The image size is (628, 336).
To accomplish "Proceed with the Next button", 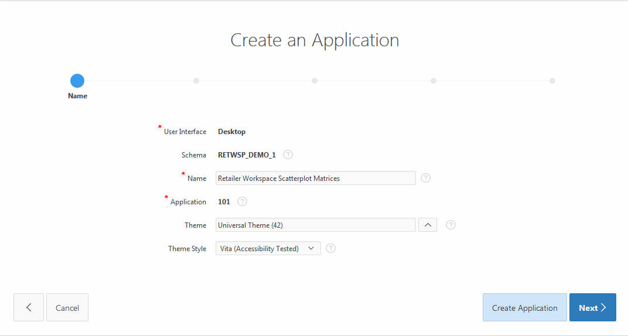I will point(593,307).
